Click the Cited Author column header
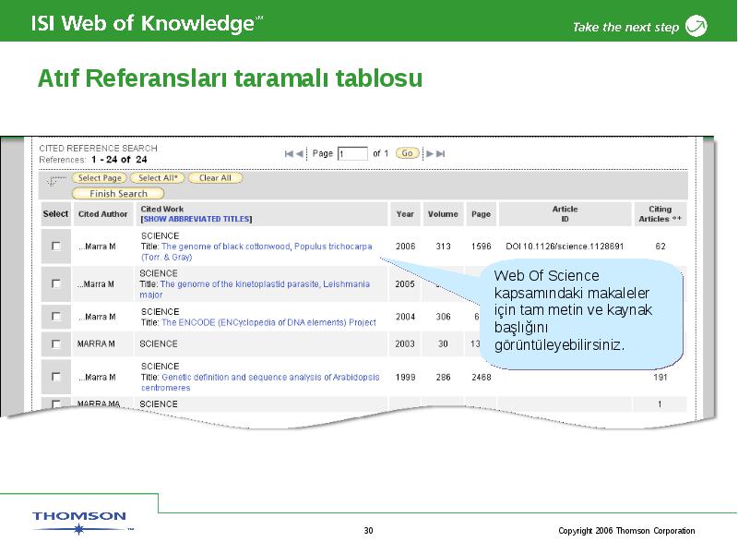Viewport: 738px width, 554px height. point(102,214)
